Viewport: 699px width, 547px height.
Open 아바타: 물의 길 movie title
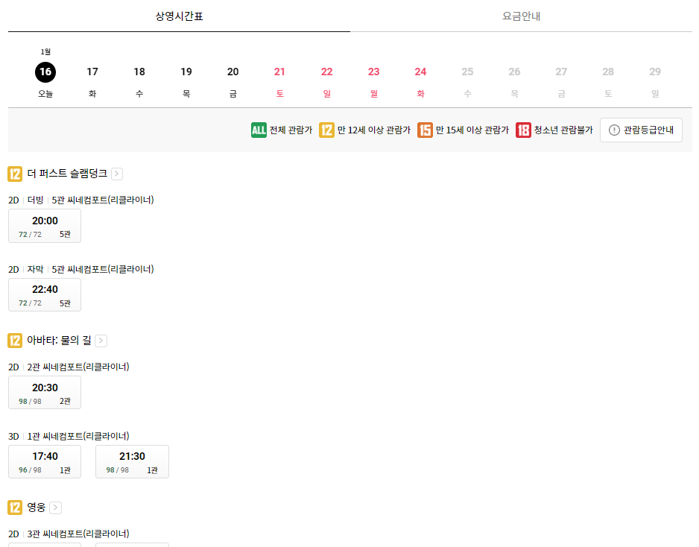tap(60, 341)
